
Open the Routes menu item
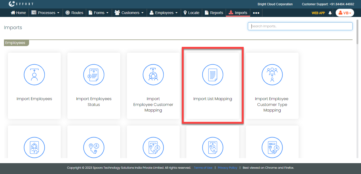(74, 13)
